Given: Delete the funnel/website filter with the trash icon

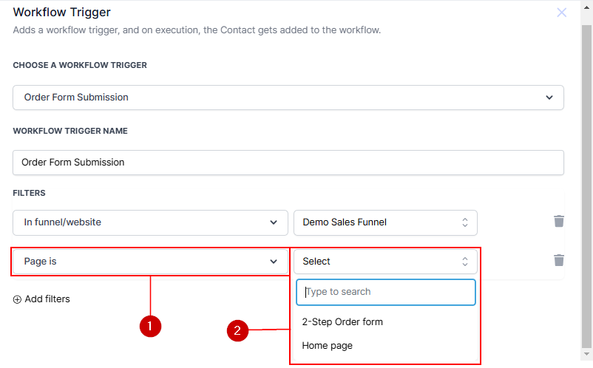Looking at the screenshot, I should pyautogui.click(x=559, y=222).
